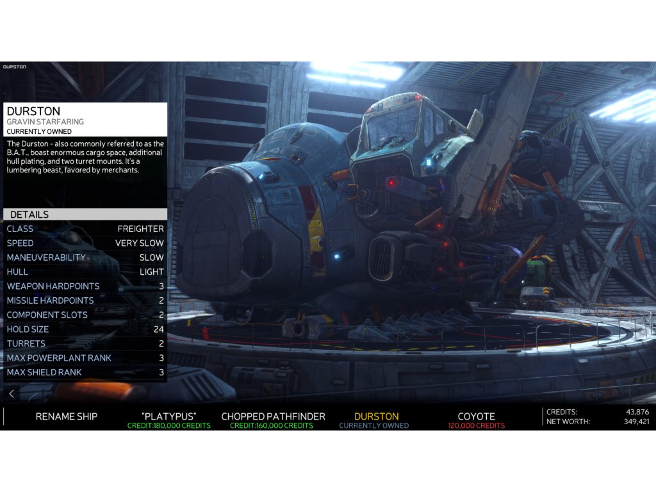Select Rename Ship option
Screen dimensions: 656x492
pyautogui.click(x=67, y=416)
